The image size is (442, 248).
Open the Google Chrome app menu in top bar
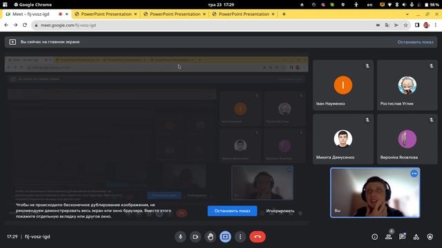[x=33, y=5]
